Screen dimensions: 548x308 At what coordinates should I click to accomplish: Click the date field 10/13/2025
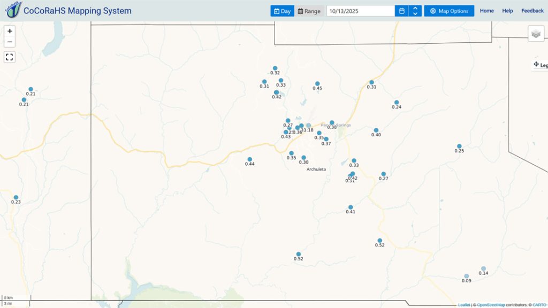click(x=361, y=11)
